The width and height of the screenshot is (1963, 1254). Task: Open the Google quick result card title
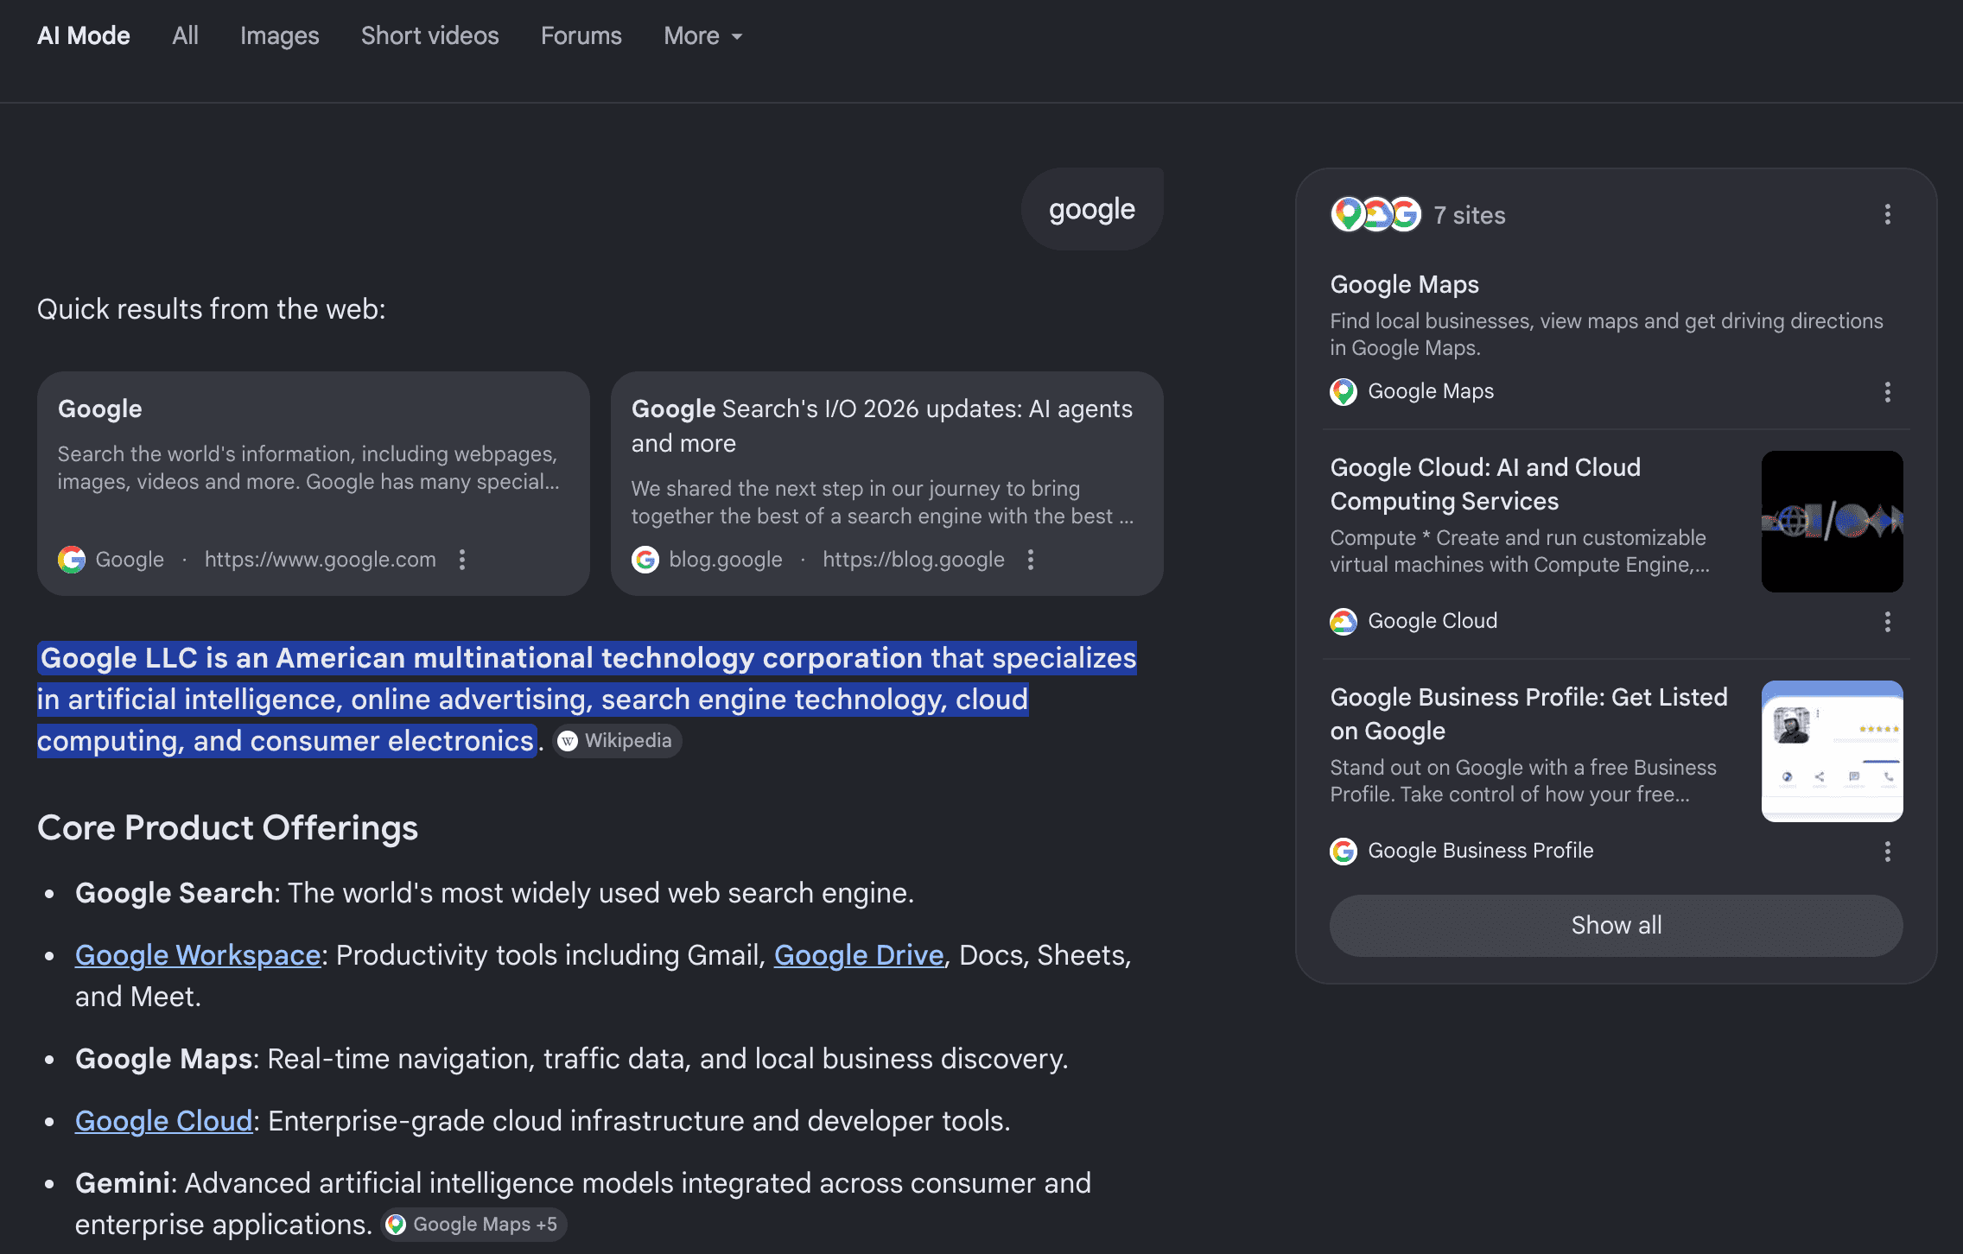click(x=100, y=408)
